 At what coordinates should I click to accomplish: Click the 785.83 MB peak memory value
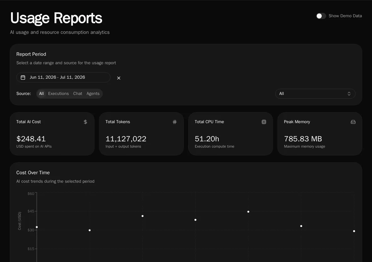303,139
